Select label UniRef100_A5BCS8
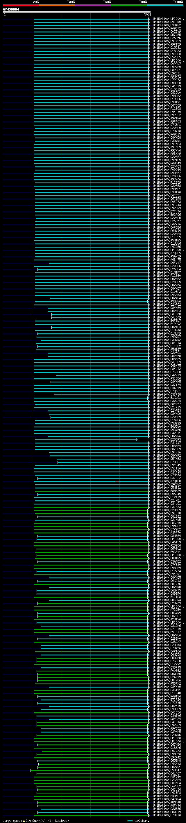186x823 pixels. (x=167, y=83)
